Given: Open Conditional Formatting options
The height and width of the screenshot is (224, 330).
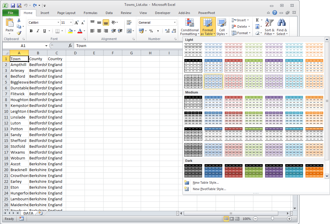Looking at the screenshot, I should 189,26.
